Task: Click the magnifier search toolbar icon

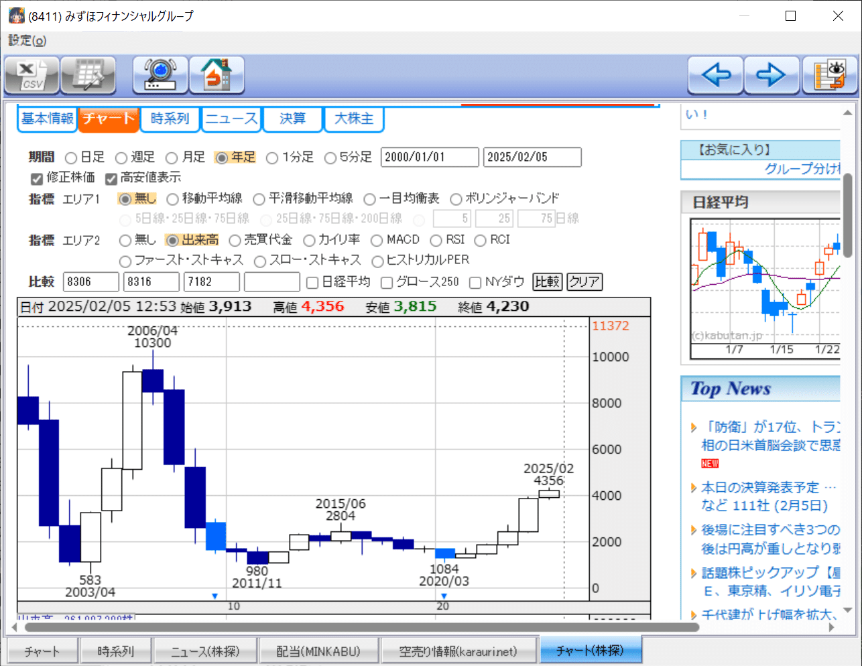Action: pyautogui.click(x=160, y=74)
